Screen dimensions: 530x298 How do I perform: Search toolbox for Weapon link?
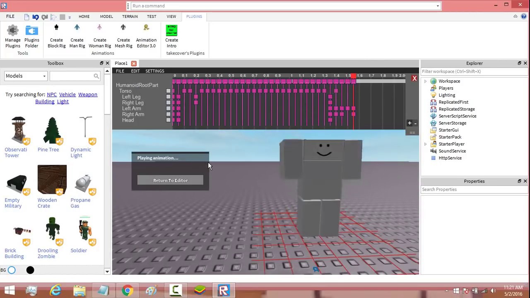88,94
